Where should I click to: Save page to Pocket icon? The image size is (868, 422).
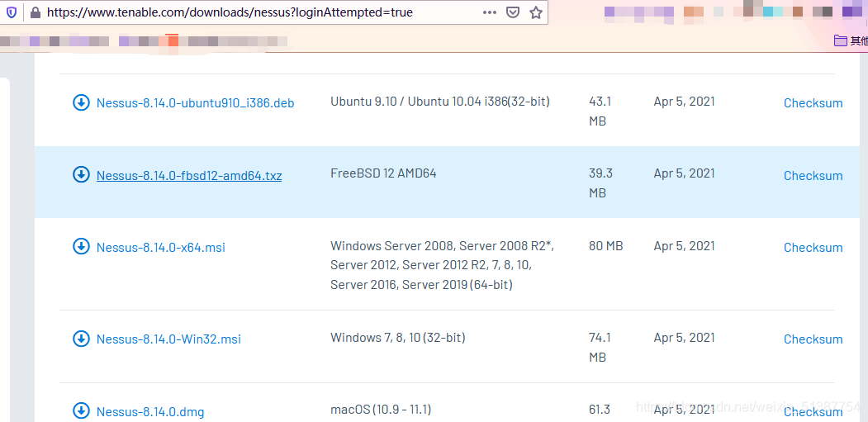(513, 12)
